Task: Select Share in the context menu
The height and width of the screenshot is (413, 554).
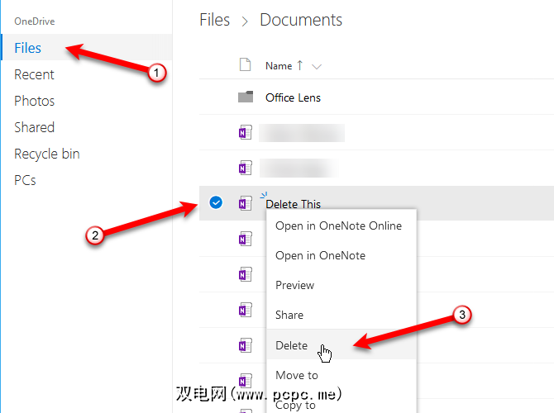Action: (x=289, y=315)
